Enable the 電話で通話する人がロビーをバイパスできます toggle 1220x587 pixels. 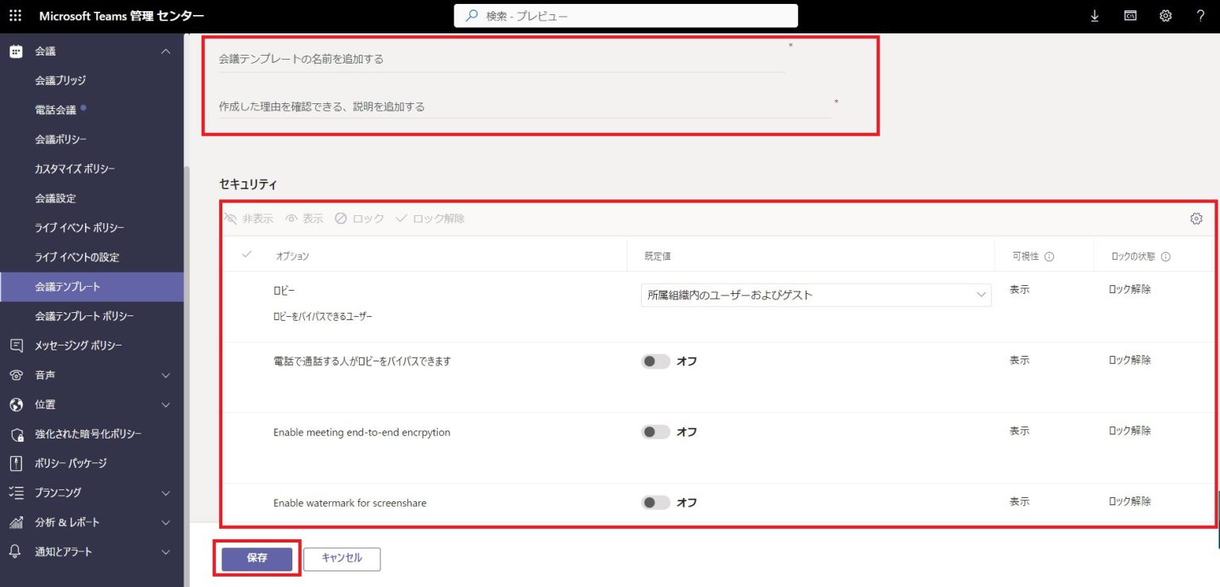656,361
